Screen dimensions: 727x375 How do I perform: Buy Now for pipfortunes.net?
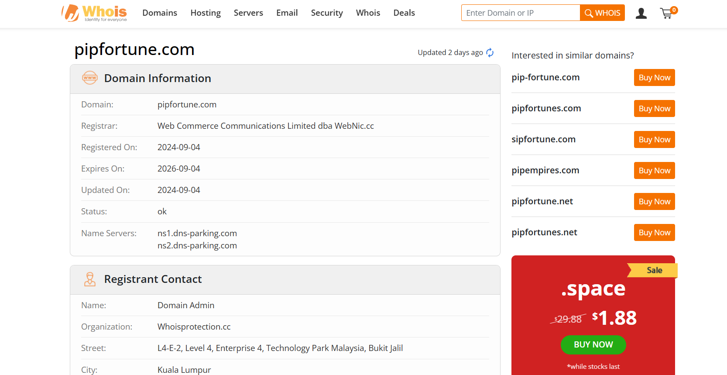click(654, 233)
